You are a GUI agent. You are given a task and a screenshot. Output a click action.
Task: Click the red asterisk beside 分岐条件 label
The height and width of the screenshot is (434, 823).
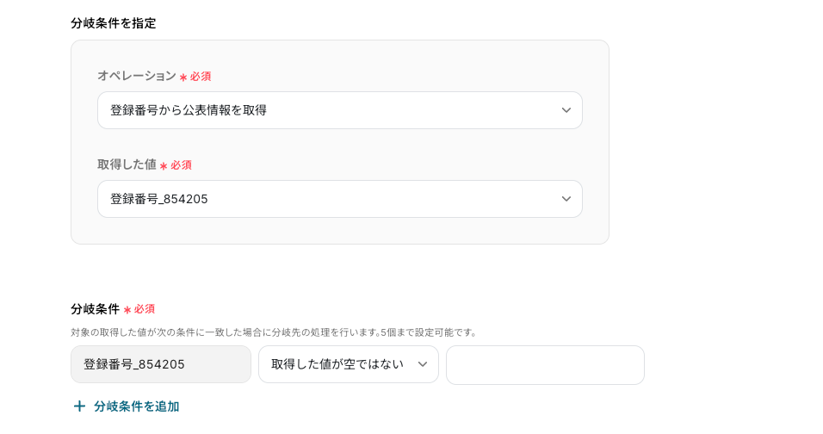coord(127,310)
